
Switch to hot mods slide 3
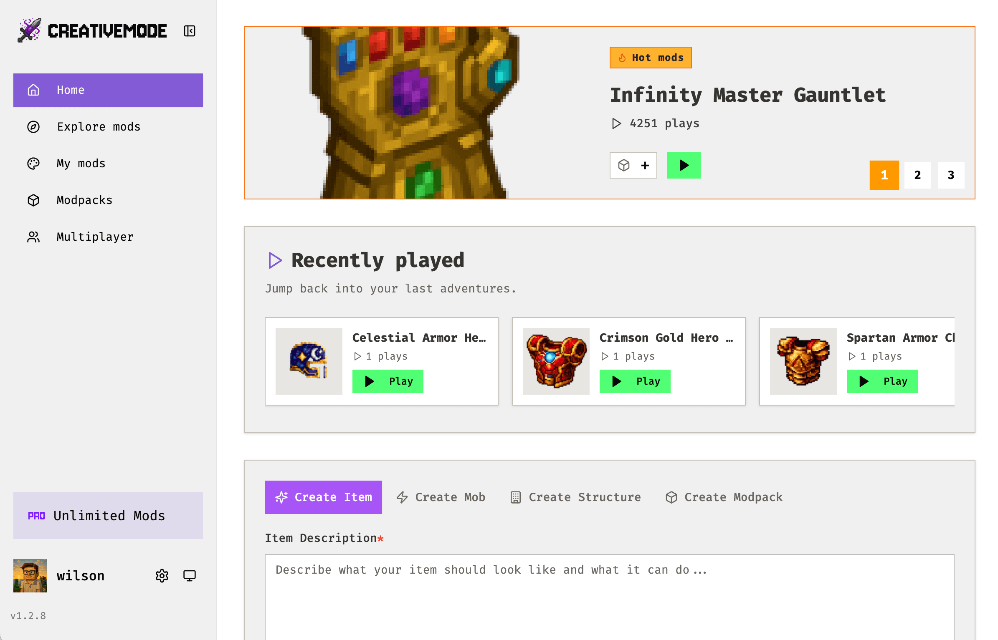tap(951, 175)
